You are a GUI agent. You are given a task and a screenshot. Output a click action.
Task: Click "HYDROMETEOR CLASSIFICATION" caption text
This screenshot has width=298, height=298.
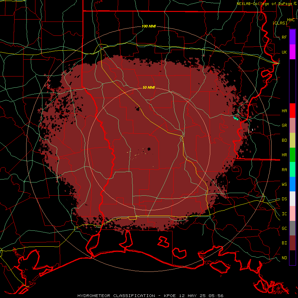(116, 296)
